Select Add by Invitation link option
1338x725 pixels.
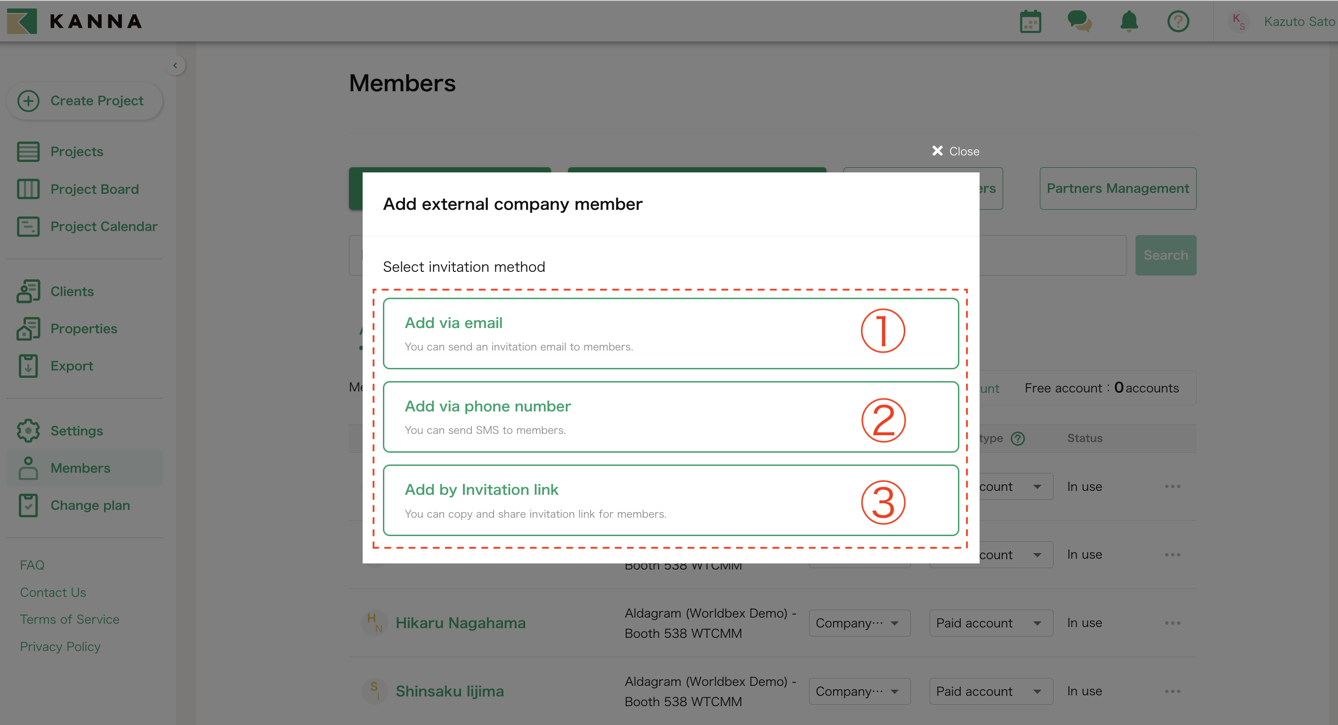point(670,500)
